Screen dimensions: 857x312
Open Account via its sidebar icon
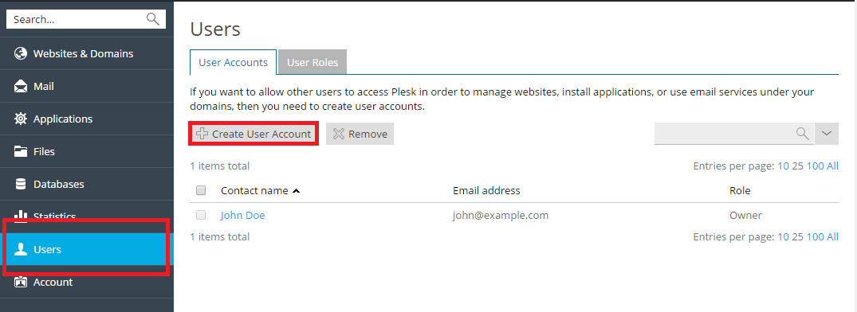click(21, 282)
